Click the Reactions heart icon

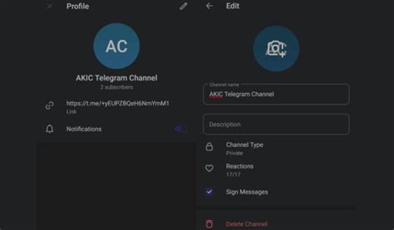pyautogui.click(x=209, y=169)
